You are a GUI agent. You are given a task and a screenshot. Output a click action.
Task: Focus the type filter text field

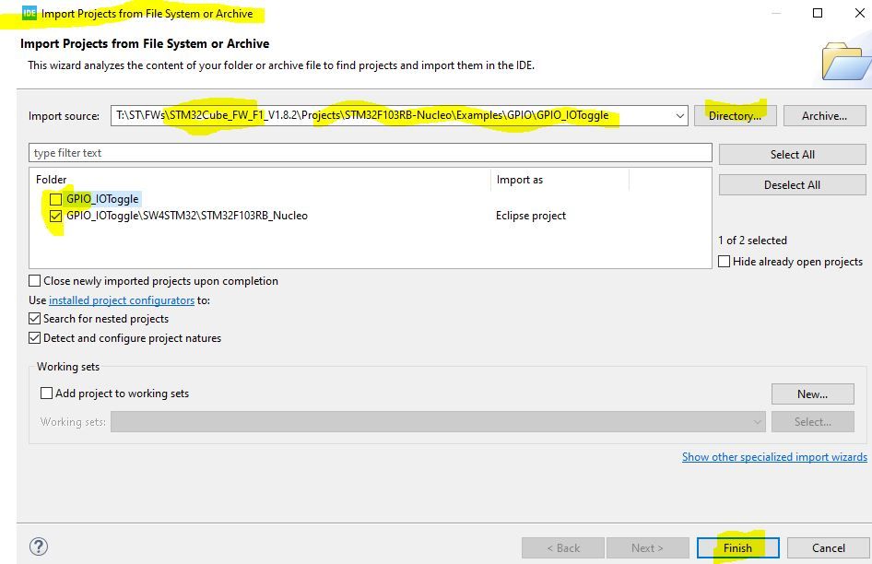coord(371,153)
